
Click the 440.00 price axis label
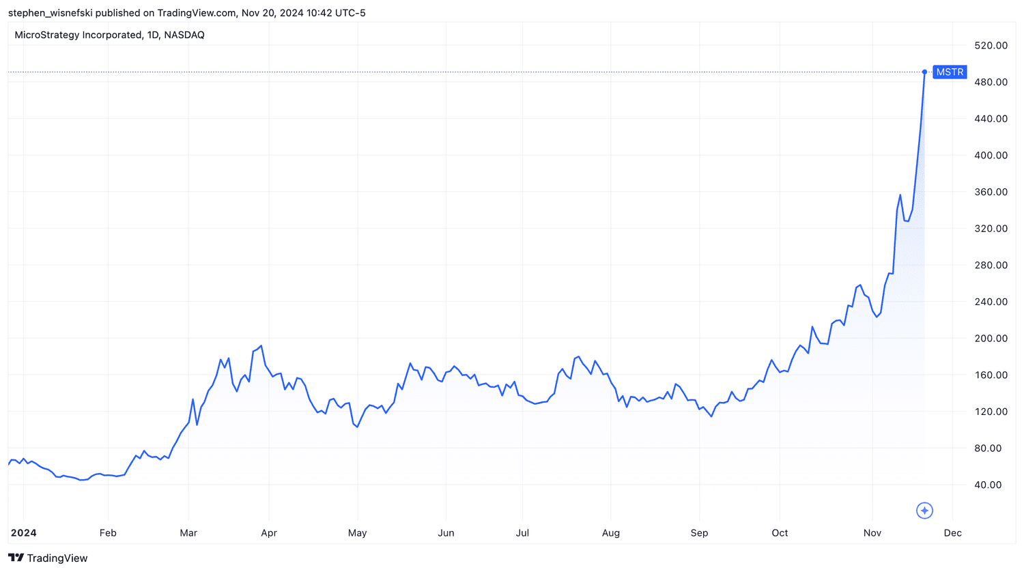coord(991,119)
